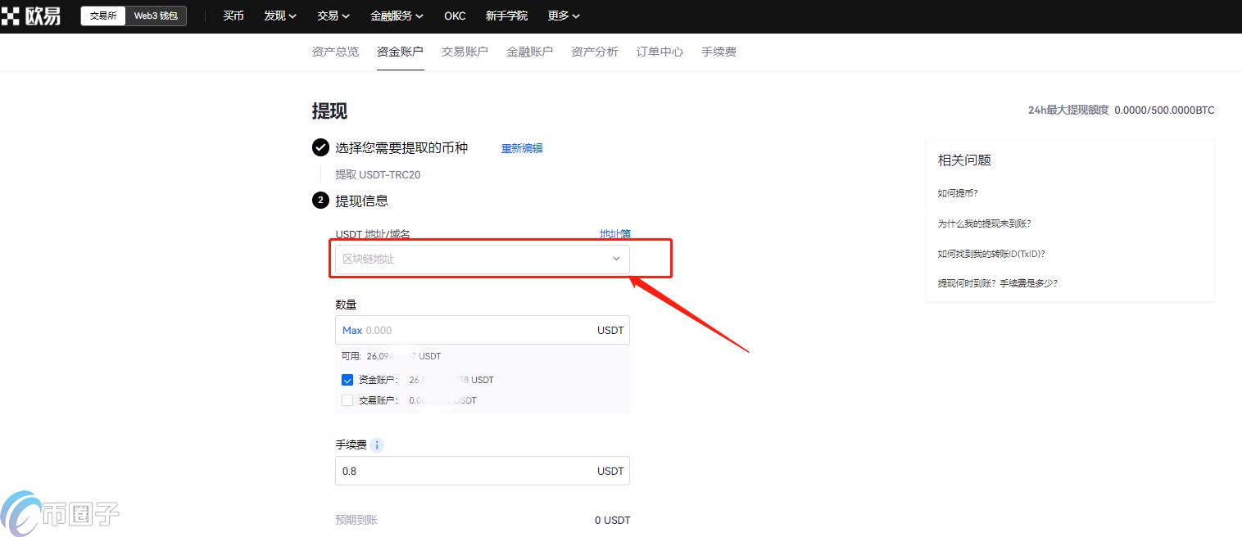Switch to Web3 钱包 toggle
The width and height of the screenshot is (1242, 537).
(156, 16)
